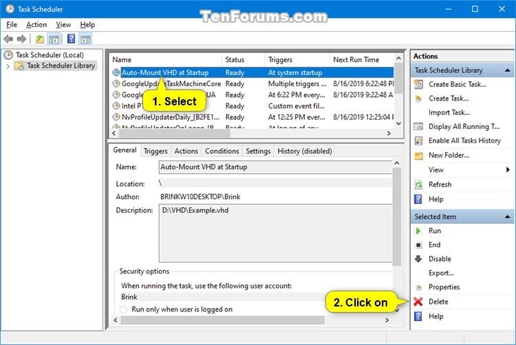This screenshot has height=345, width=516.
Task: Collapse the Task Scheduler Library actions section
Action: coord(507,70)
